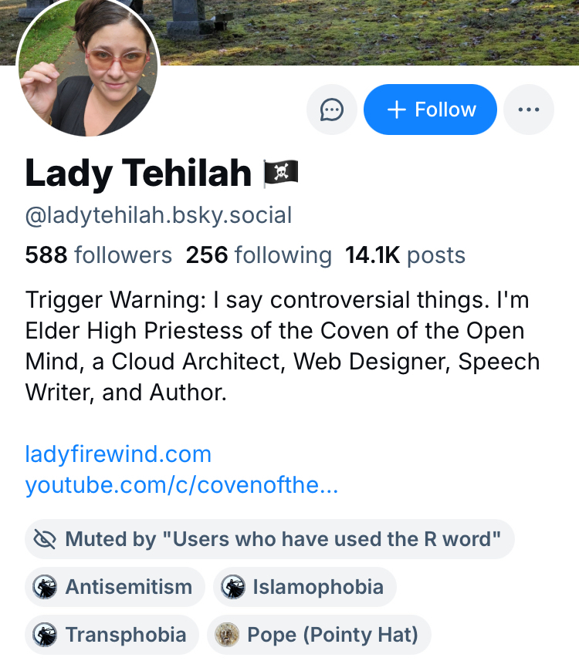Select the Transphobia label text

125,635
